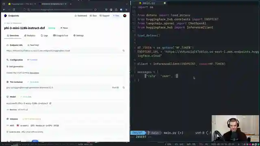Click the utf-8 encoding in editor status line
The height and width of the screenshot is (146, 260).
coord(200,133)
